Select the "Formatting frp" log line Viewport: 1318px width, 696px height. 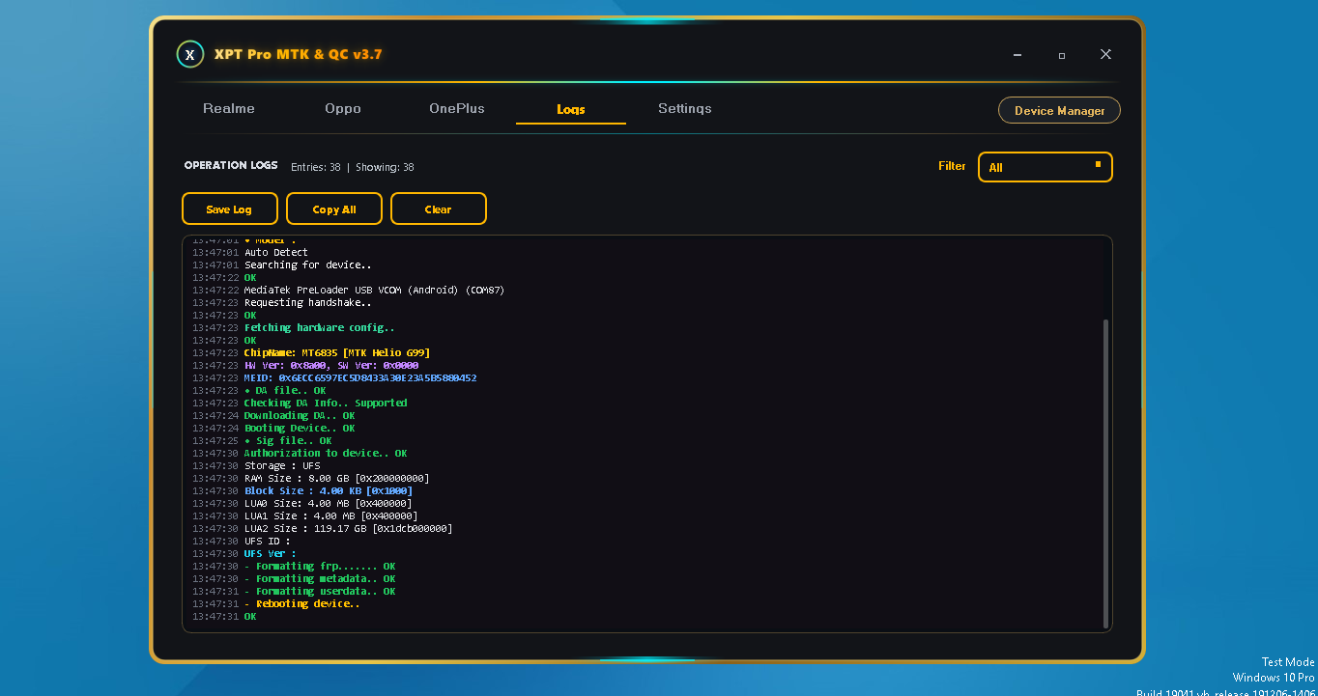[320, 567]
